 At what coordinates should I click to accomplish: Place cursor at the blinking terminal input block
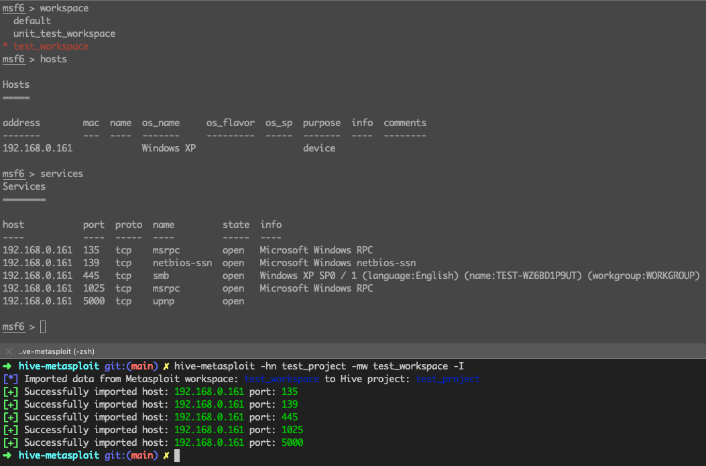176,455
